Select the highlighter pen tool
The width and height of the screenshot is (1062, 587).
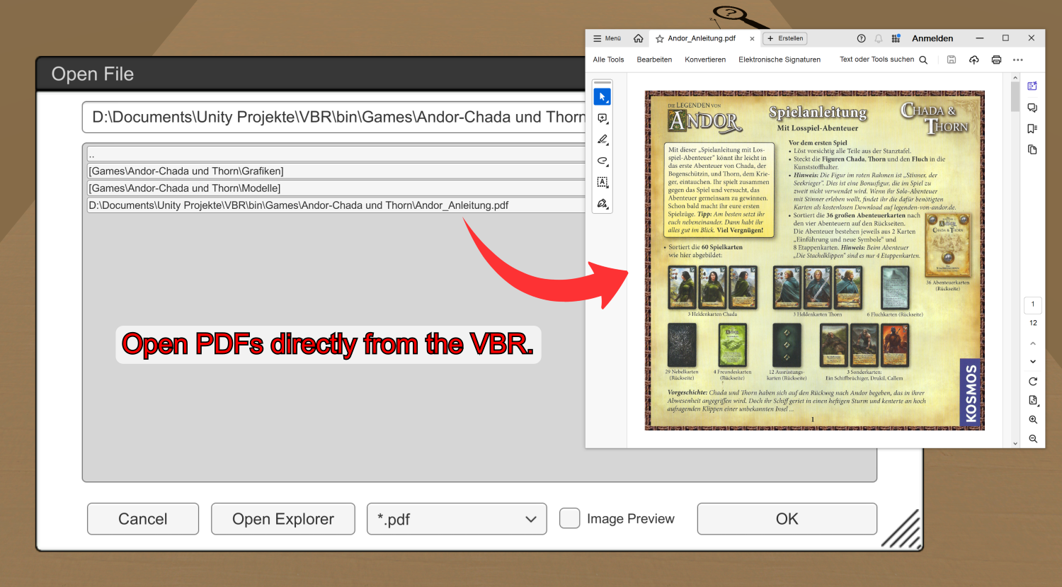603,139
